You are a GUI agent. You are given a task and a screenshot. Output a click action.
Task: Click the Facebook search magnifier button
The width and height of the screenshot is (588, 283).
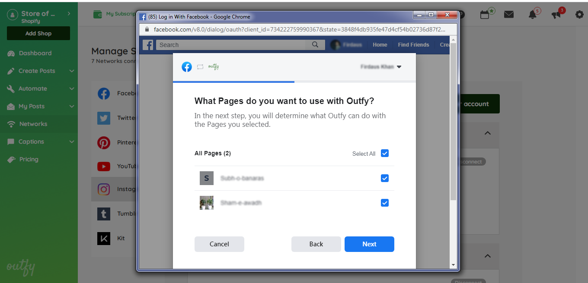pos(315,45)
